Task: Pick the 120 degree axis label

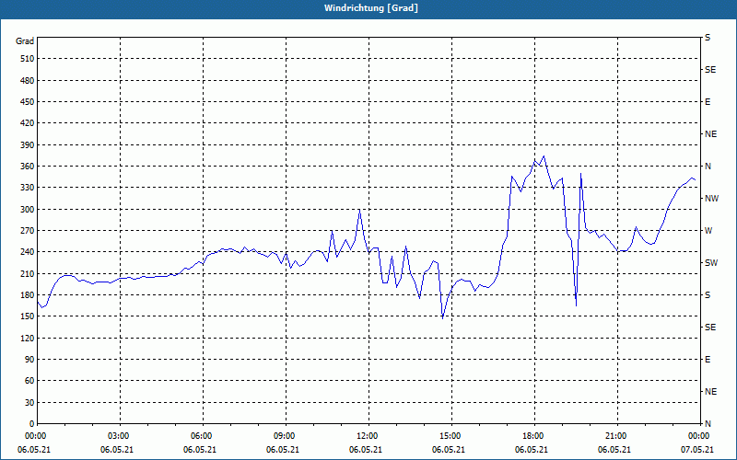Action: [28, 338]
